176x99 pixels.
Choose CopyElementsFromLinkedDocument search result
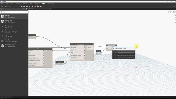coord(124,58)
